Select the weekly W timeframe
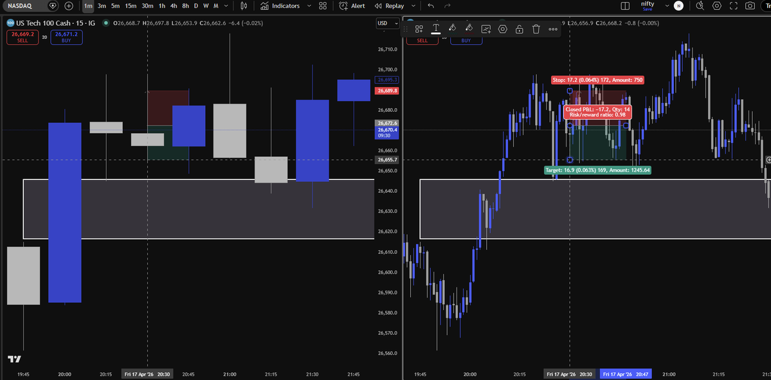Viewport: 771px width, 380px height. 206,6
